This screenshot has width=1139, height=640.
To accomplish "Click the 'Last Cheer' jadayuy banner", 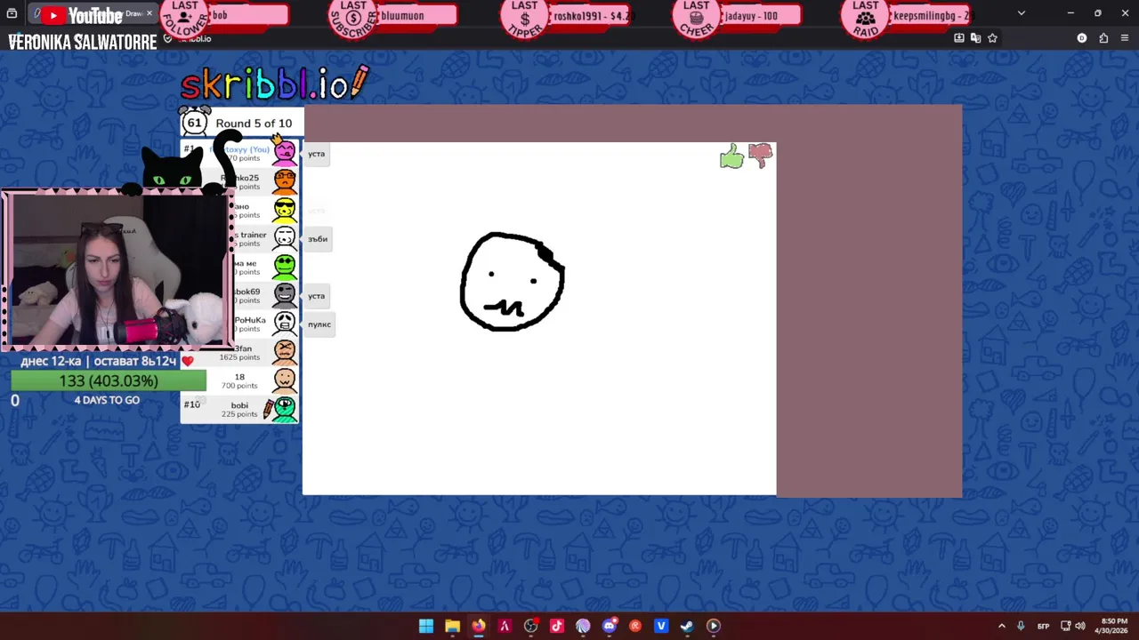I will click(x=737, y=17).
